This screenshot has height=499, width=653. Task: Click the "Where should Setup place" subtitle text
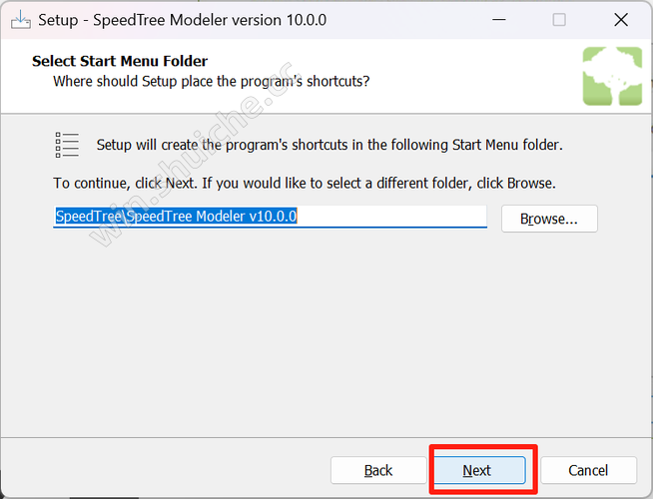pos(212,81)
